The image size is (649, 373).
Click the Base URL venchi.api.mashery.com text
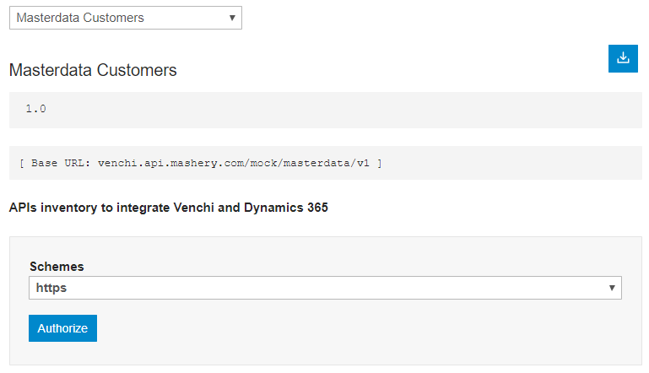200,163
